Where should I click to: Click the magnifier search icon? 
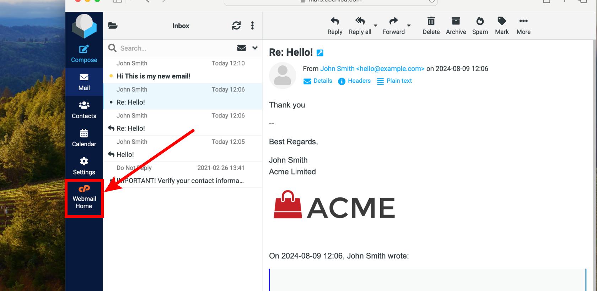point(112,48)
